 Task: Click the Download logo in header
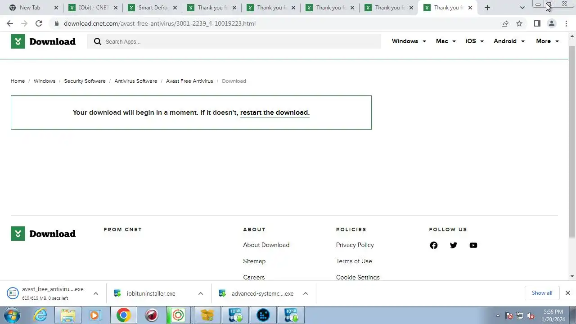point(43,41)
